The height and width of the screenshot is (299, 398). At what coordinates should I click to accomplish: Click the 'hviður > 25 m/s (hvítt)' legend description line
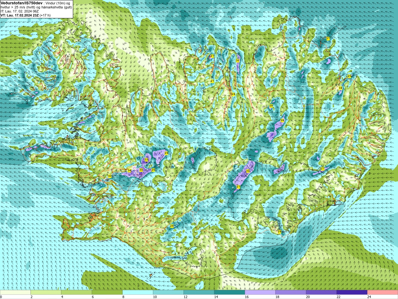[x=36, y=7]
